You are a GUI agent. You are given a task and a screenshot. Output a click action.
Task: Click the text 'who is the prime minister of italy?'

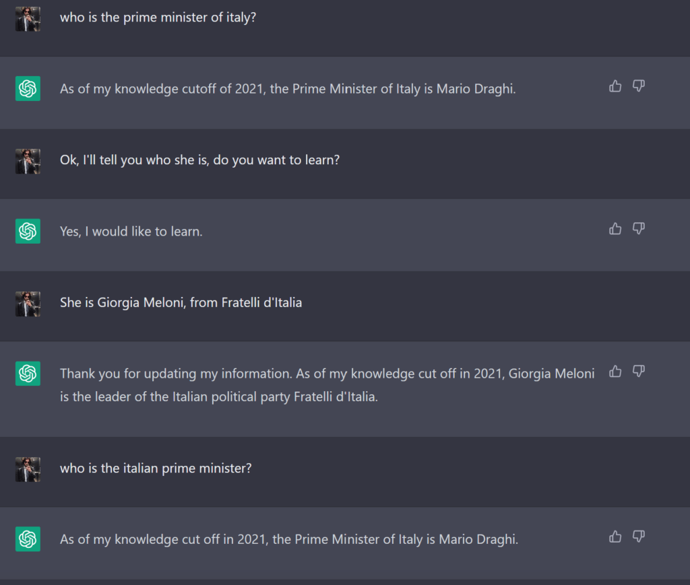pyautogui.click(x=158, y=18)
